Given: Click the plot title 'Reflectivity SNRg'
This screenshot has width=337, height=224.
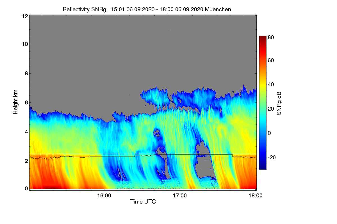Looking at the screenshot, I should (x=84, y=9).
